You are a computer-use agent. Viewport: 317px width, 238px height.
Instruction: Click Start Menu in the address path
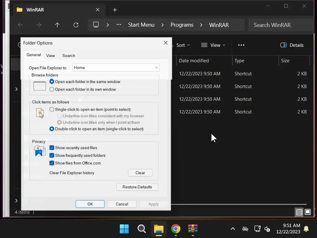tap(141, 25)
